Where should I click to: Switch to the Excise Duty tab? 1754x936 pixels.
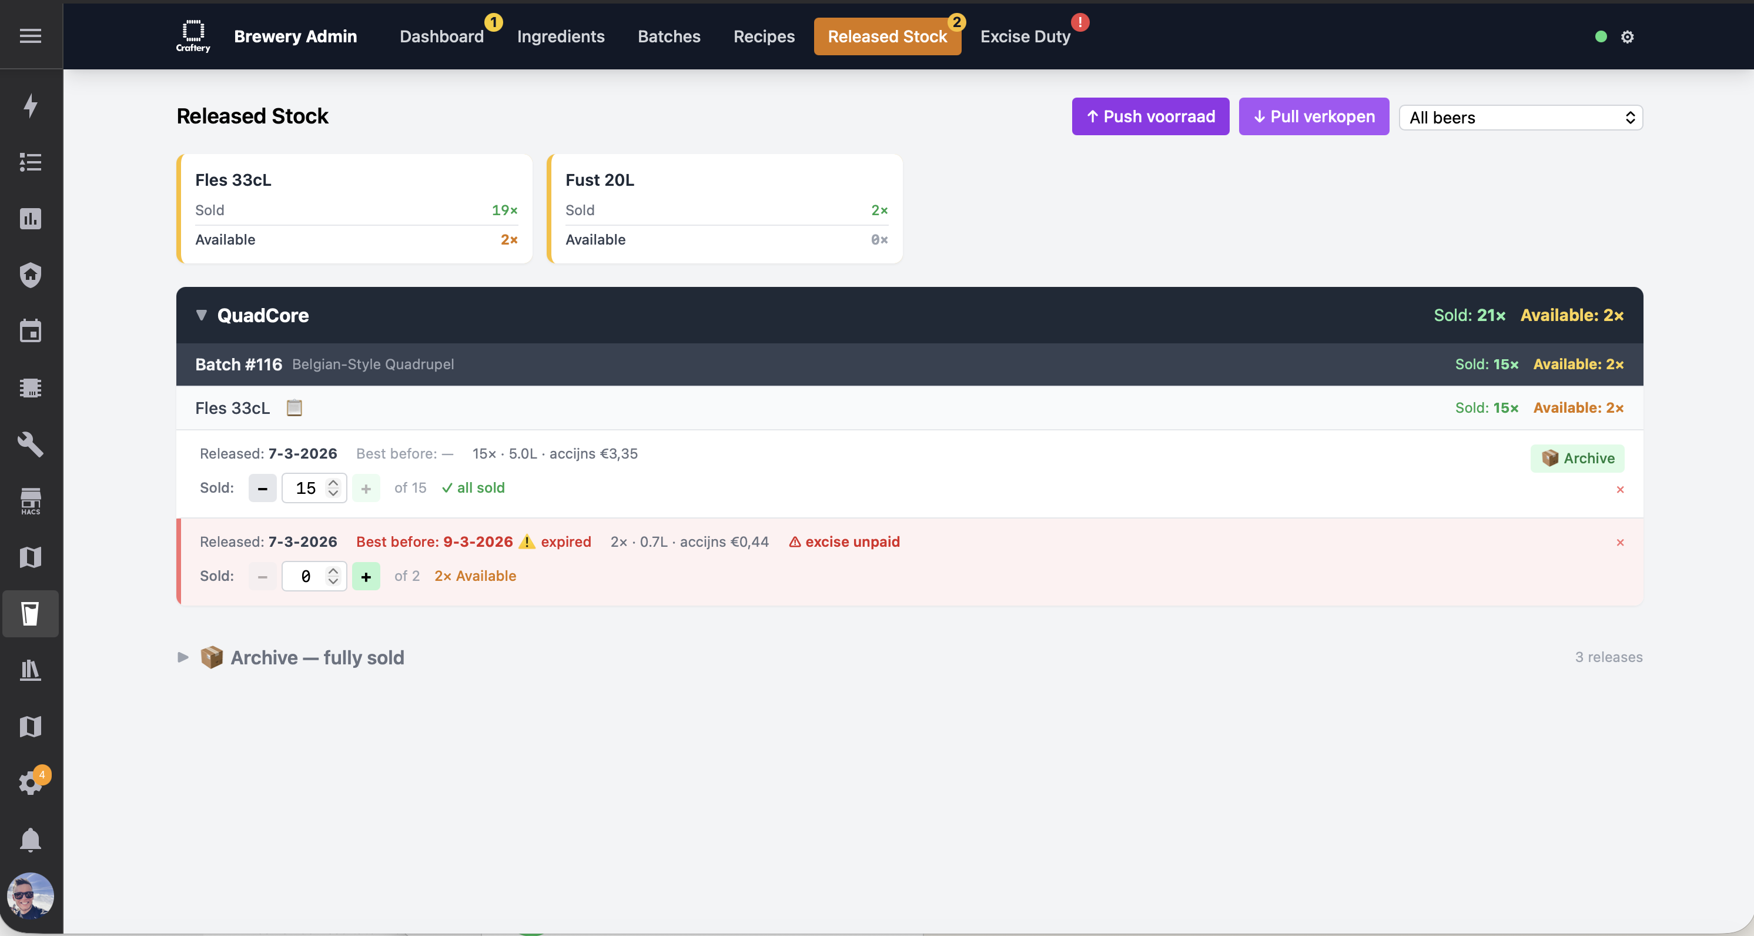1025,36
